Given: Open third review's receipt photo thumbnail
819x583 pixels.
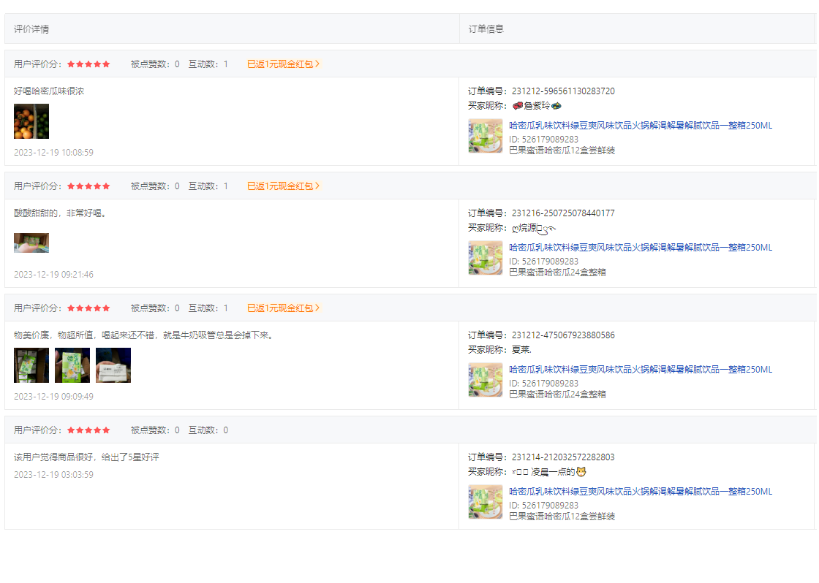Looking at the screenshot, I should 113,365.
